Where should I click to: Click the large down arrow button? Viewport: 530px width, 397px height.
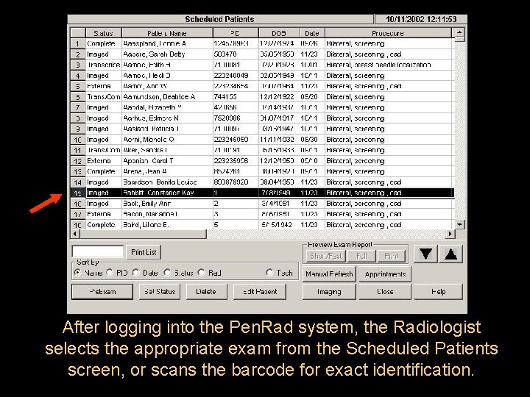tap(425, 254)
